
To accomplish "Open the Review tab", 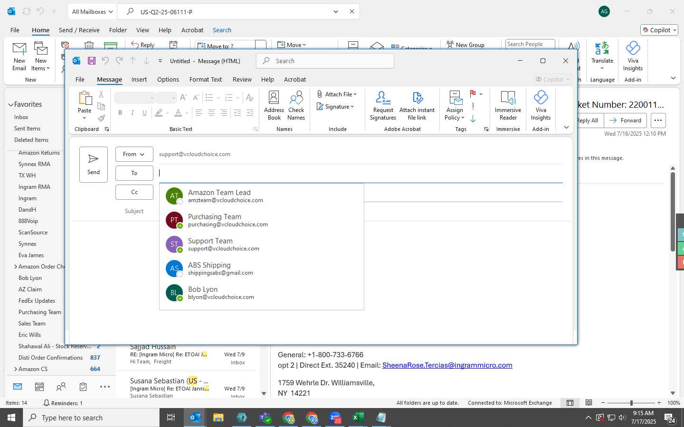I will (x=242, y=79).
